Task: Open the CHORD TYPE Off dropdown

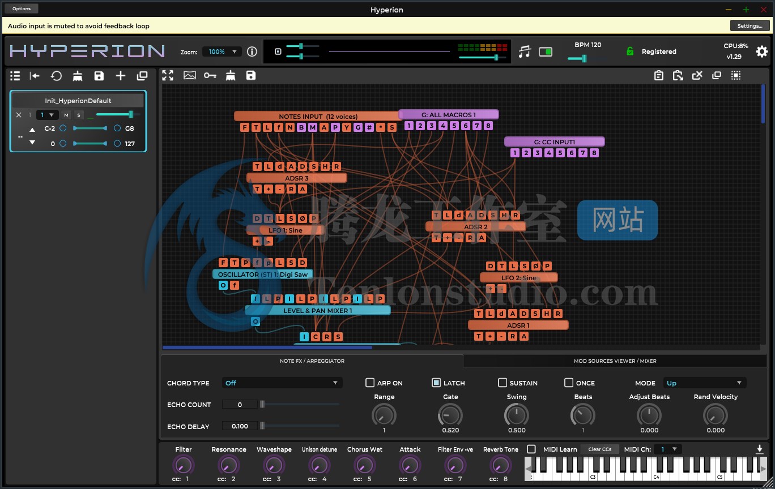Action: pos(282,383)
